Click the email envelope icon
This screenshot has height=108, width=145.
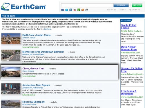[x=87, y=10]
